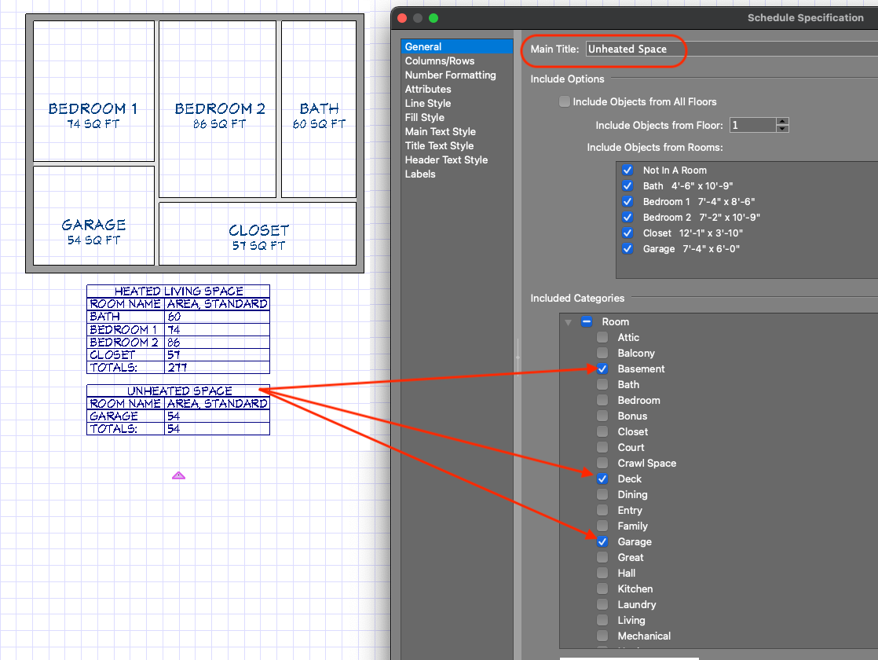This screenshot has height=660, width=878.
Task: Select the Unheated Space schedule title
Action: click(x=179, y=390)
